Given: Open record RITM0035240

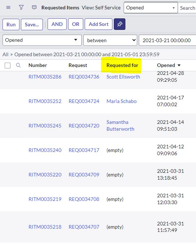Looking at the screenshot, I should pyautogui.click(x=45, y=150).
